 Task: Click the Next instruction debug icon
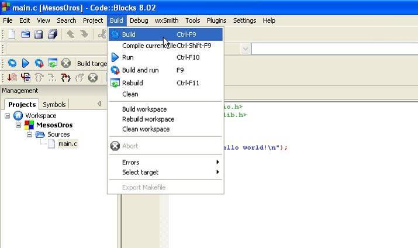click(x=52, y=78)
